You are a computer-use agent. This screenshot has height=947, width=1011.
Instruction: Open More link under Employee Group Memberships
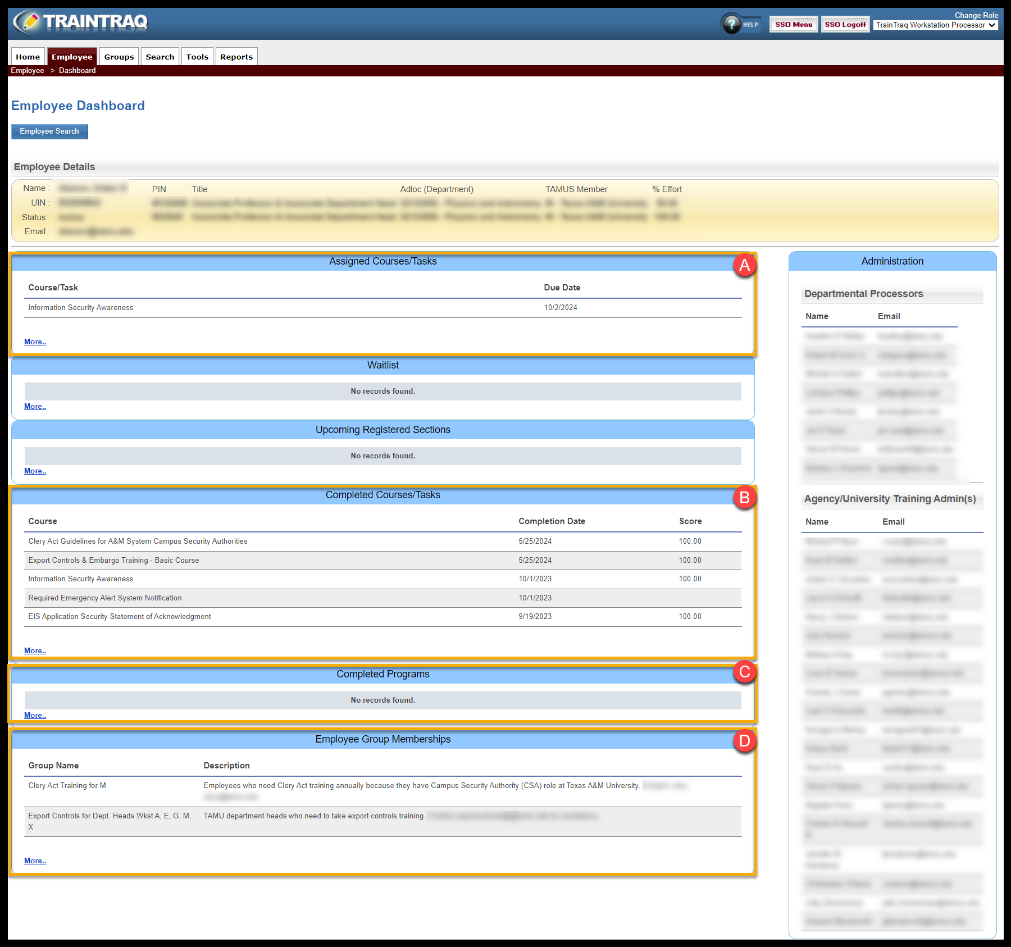[x=35, y=861]
